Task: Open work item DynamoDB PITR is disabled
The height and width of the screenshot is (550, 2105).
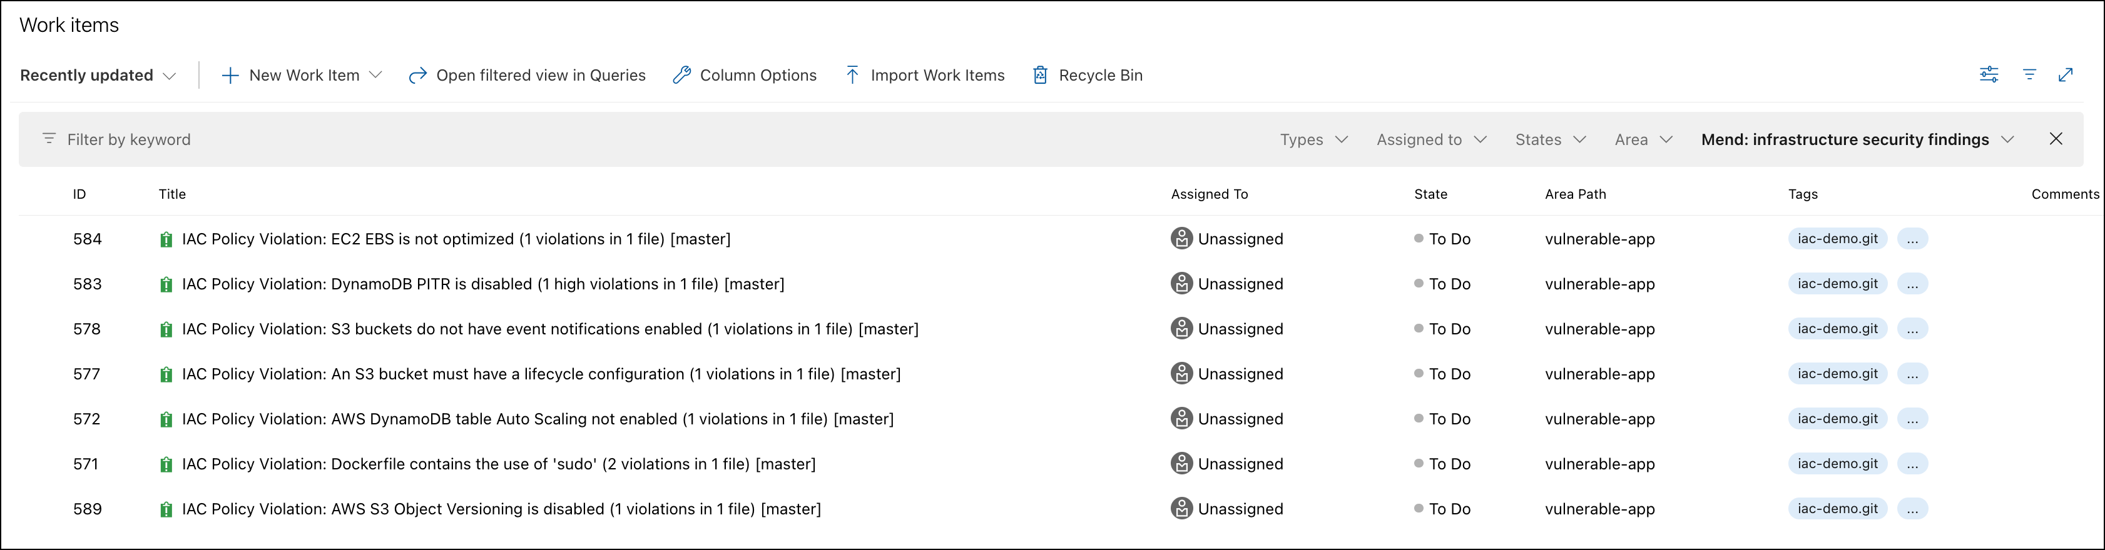Action: pos(483,284)
